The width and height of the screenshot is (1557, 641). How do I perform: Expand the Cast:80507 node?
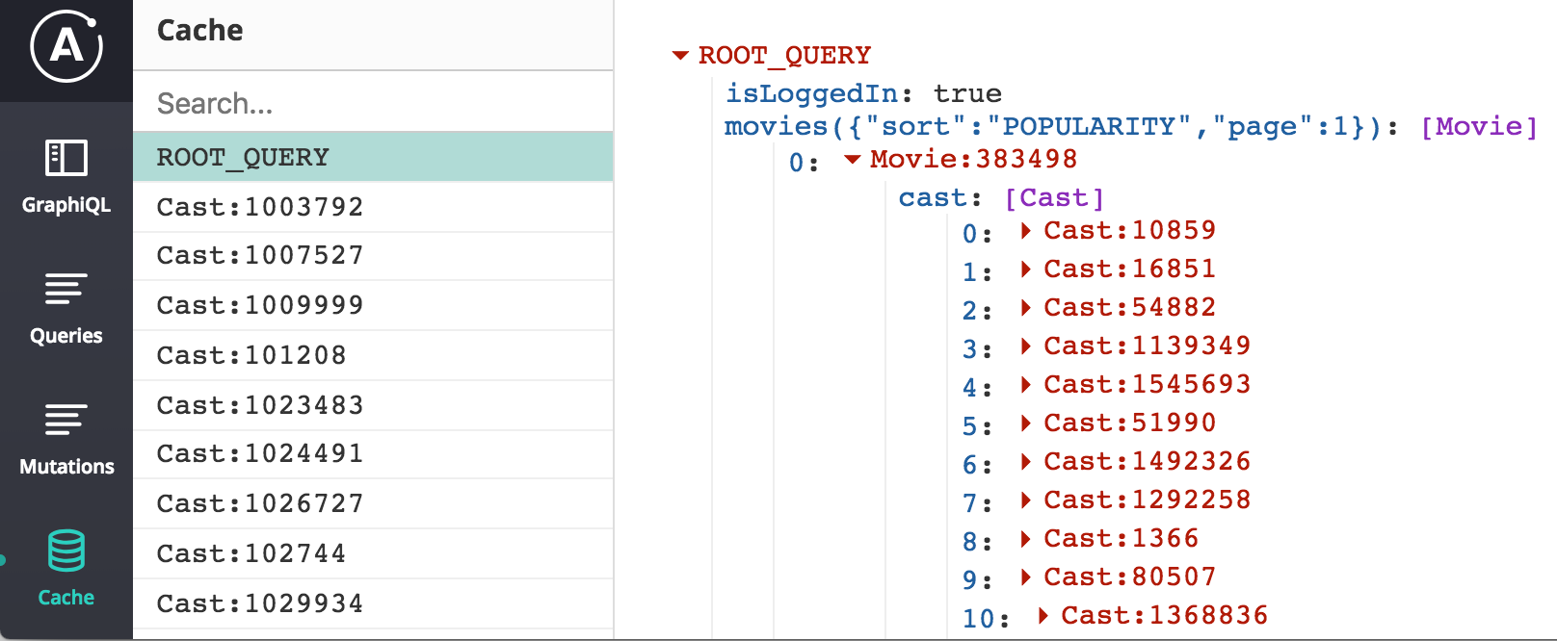(1026, 577)
